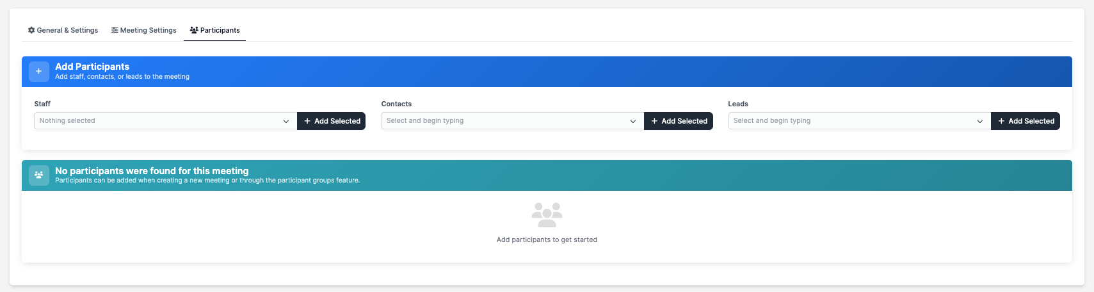Click the people icon on Participants tab
Viewport: 1094px width, 292px height.
point(194,30)
